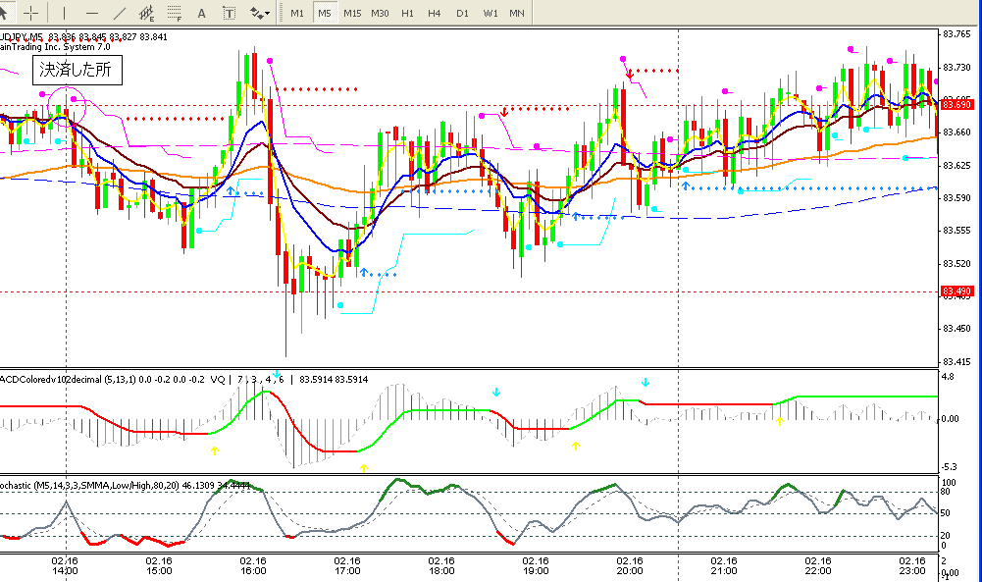Click the 決済した所 text label on chart

(78, 70)
